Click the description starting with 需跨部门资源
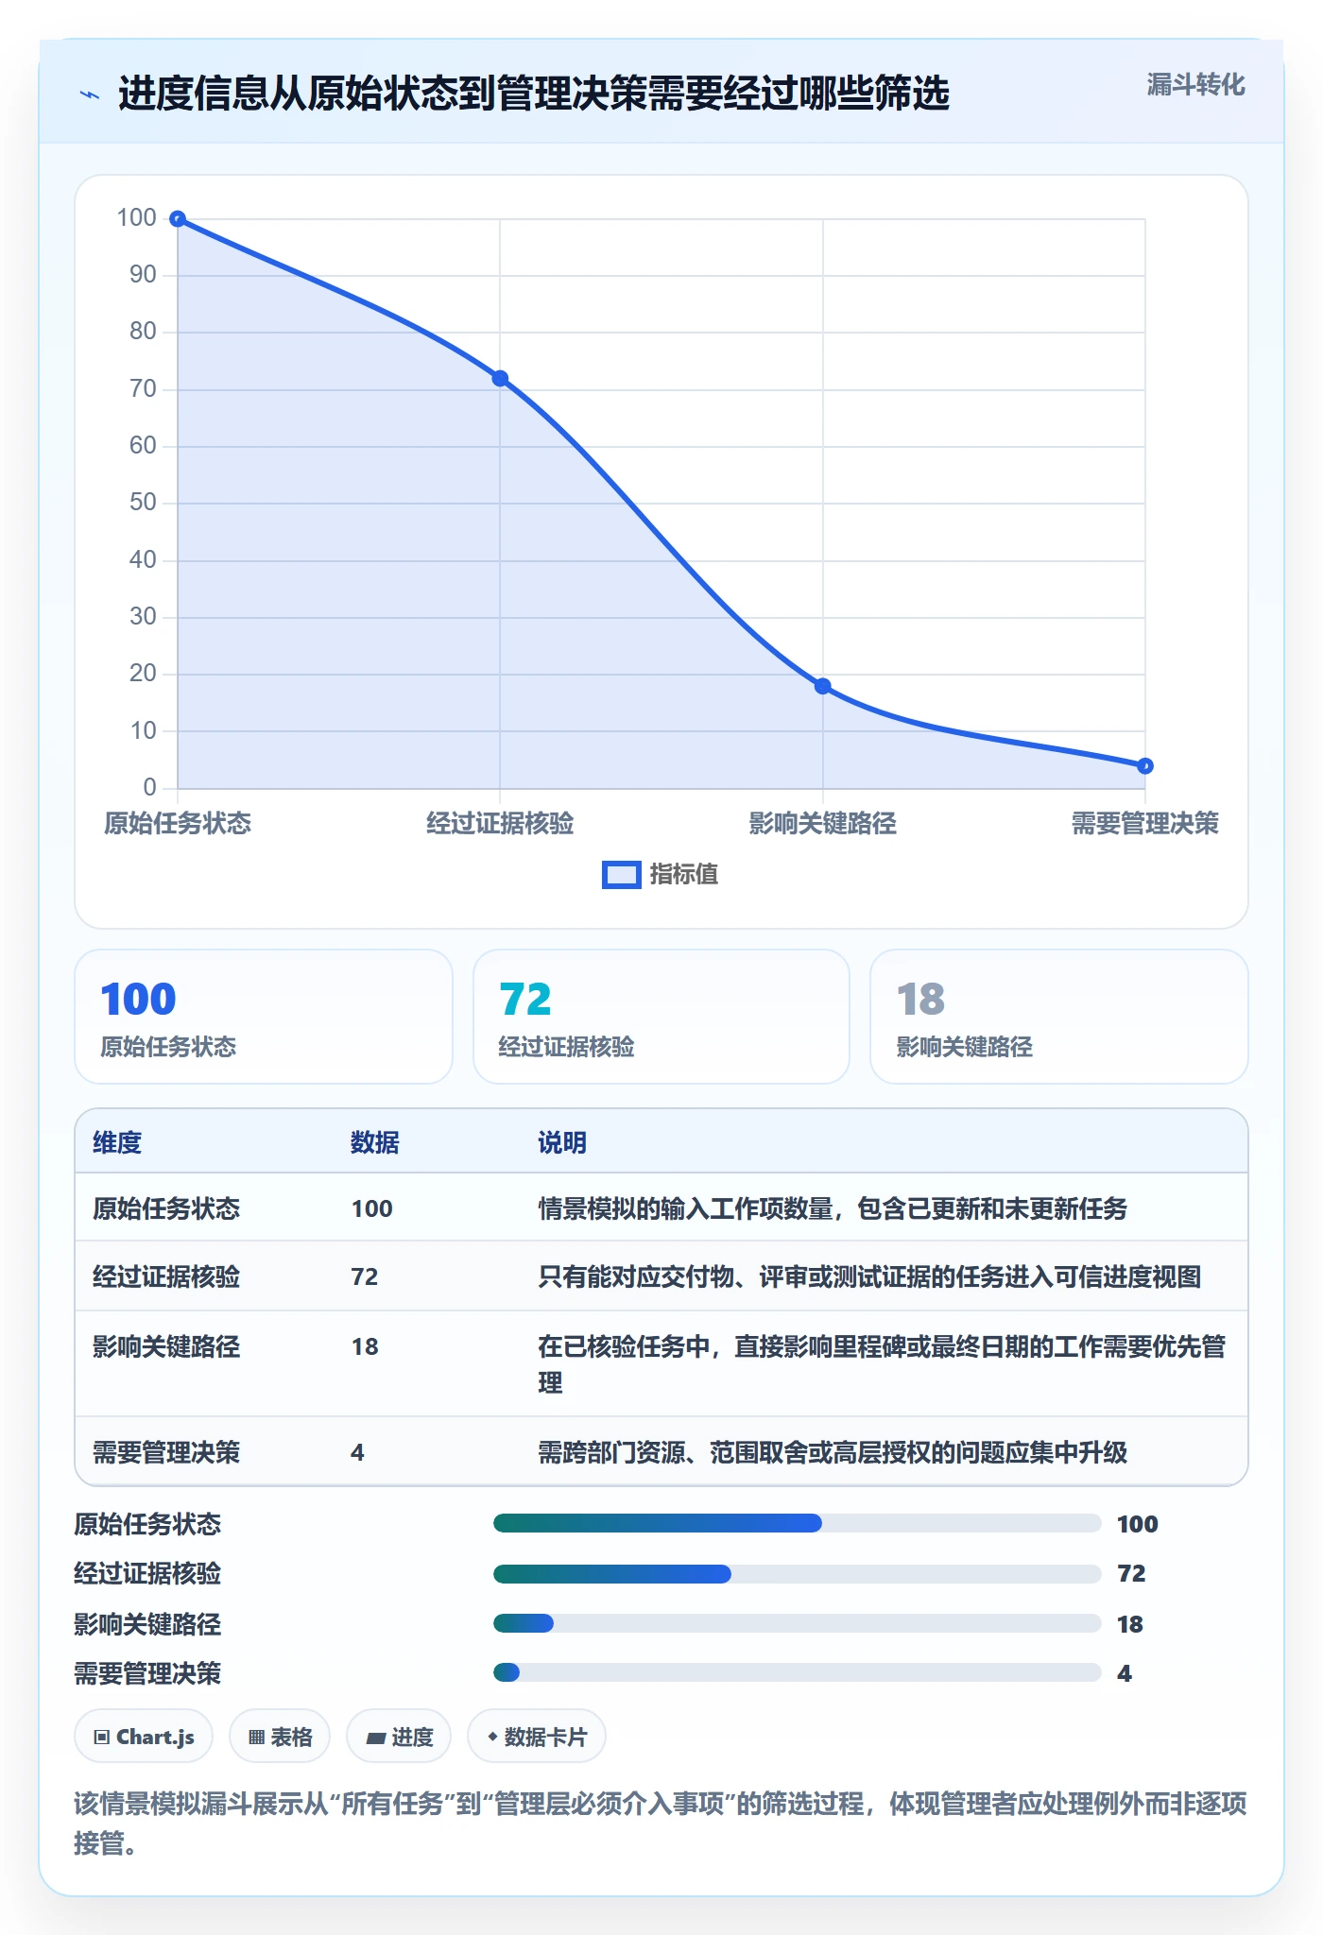The width and height of the screenshot is (1323, 1935). coord(833,1452)
